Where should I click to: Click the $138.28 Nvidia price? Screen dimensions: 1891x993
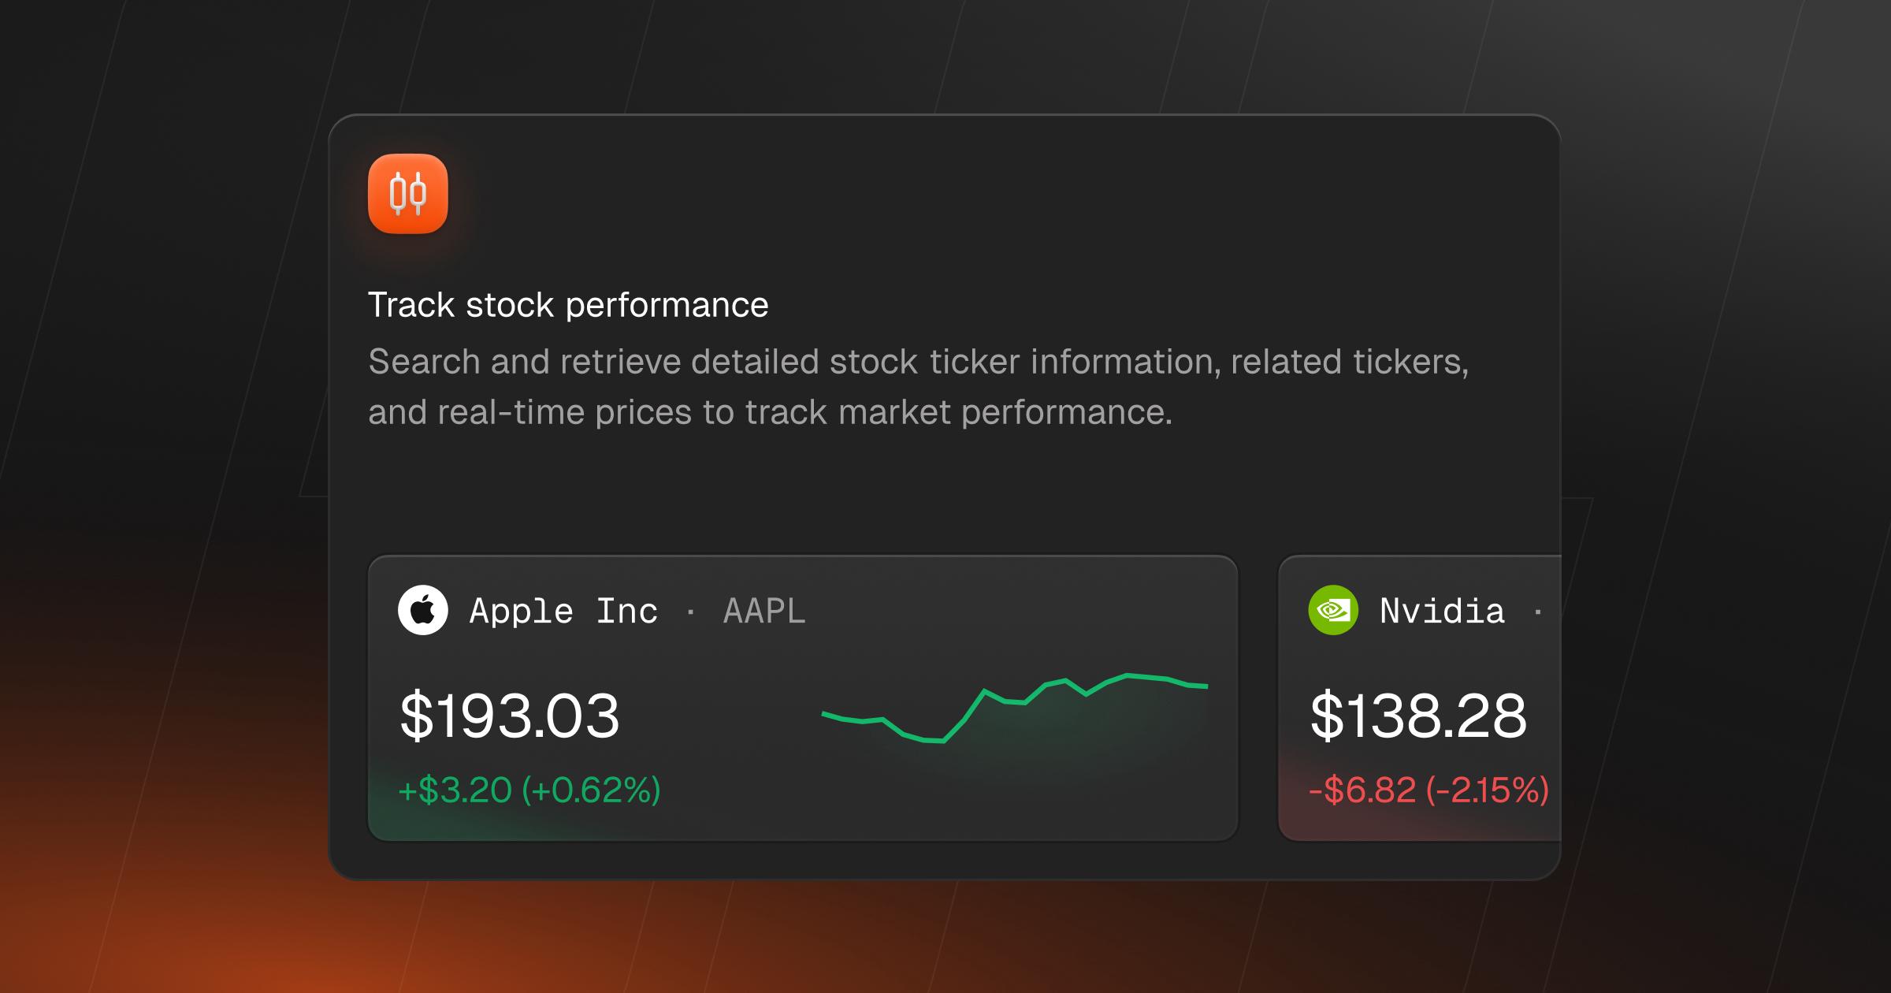click(1418, 716)
